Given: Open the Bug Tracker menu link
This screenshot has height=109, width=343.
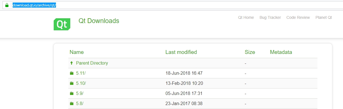Looking at the screenshot, I should [x=270, y=17].
